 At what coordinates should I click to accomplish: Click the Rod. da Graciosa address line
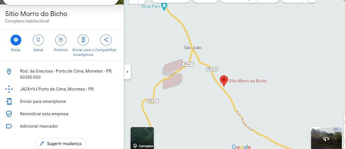66,74
